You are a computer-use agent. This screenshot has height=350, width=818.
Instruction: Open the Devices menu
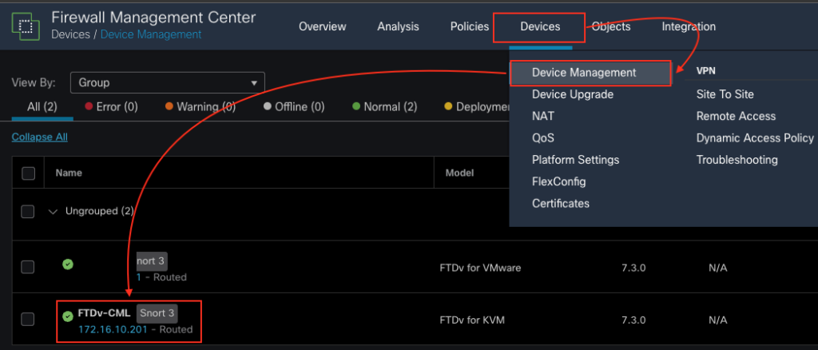coord(540,26)
